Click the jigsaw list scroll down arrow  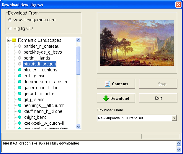pos(79,126)
